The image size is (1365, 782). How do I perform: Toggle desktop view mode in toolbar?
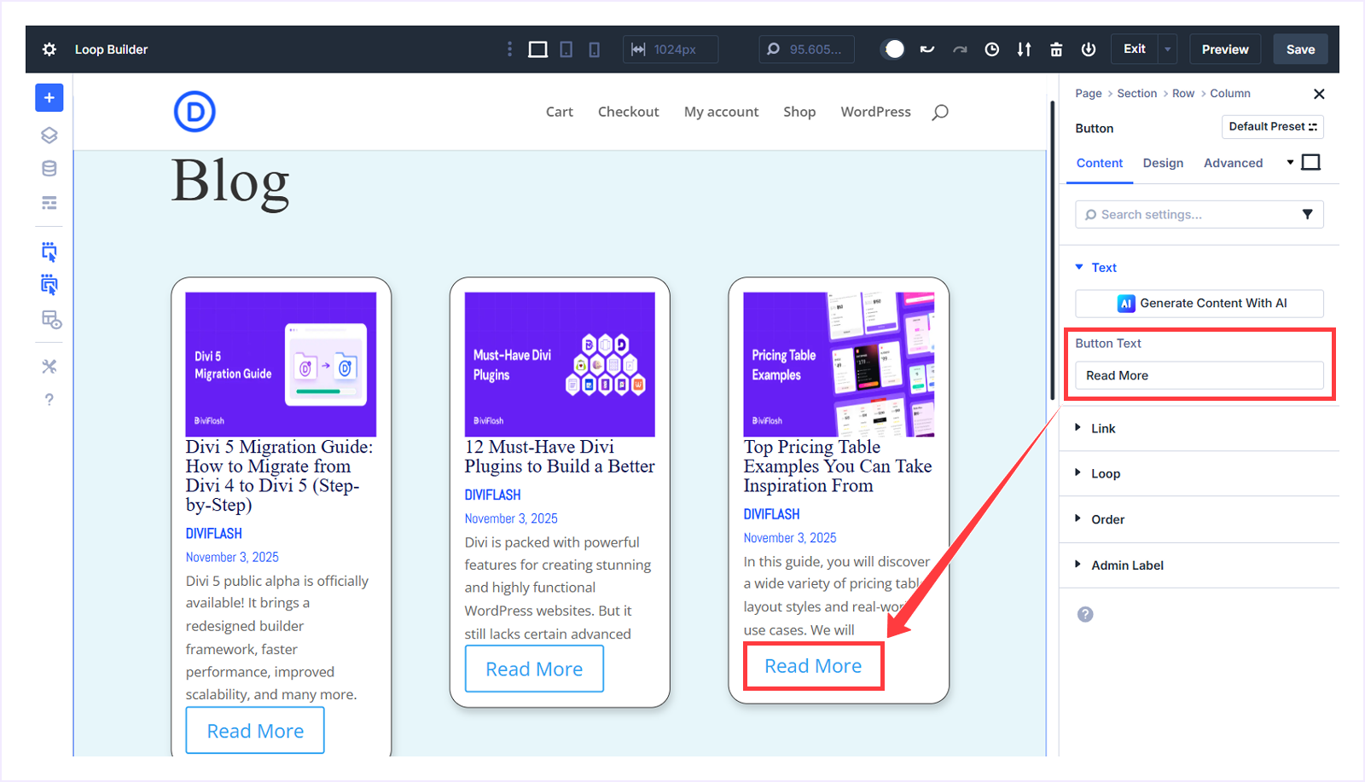point(537,49)
